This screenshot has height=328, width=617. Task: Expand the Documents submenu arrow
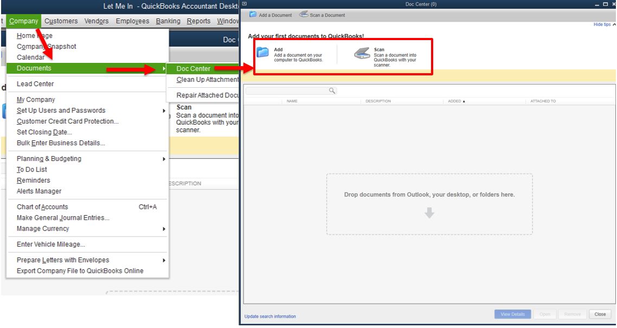(x=164, y=68)
